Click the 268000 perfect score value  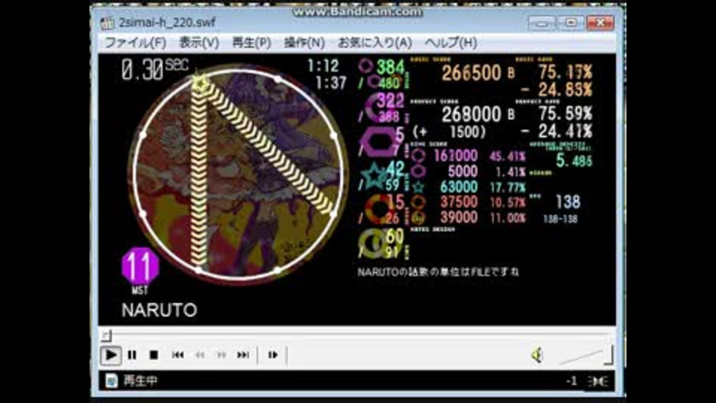471,114
